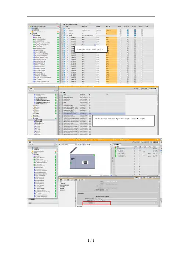
Task: Open 文本 tab in bottom inspector window
Action: 82,180
